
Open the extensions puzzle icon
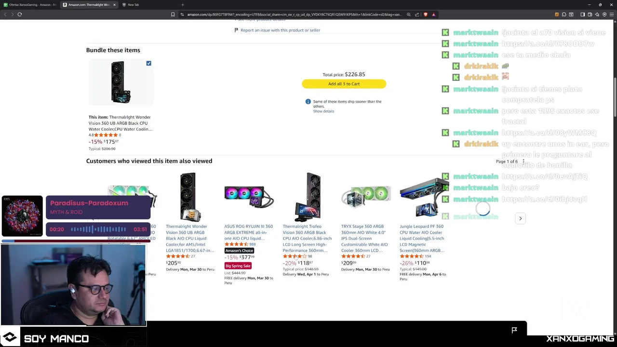tap(564, 14)
